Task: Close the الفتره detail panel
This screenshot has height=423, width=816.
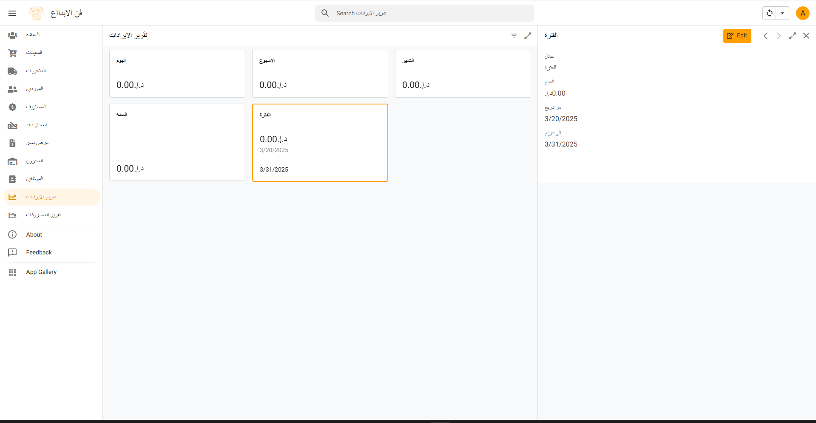Action: (x=806, y=36)
